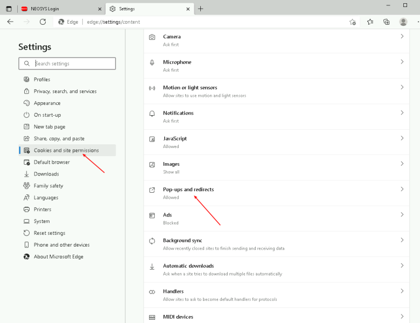Switch to the NEOSYS Login tab
The image size is (420, 323).
point(61,9)
